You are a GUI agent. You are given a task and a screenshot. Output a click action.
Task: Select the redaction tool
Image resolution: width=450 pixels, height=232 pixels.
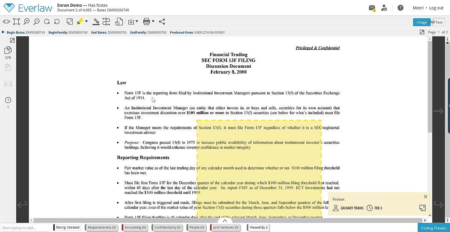95,21
